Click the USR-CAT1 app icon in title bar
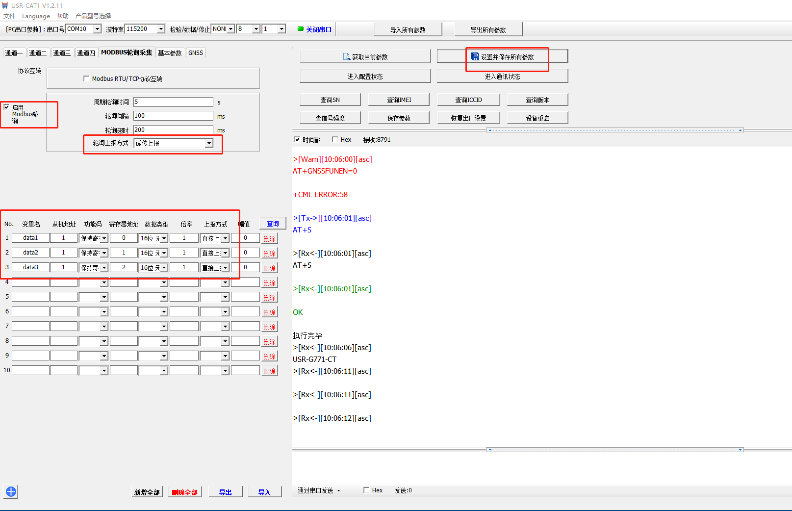This screenshot has width=792, height=511. (5, 5)
